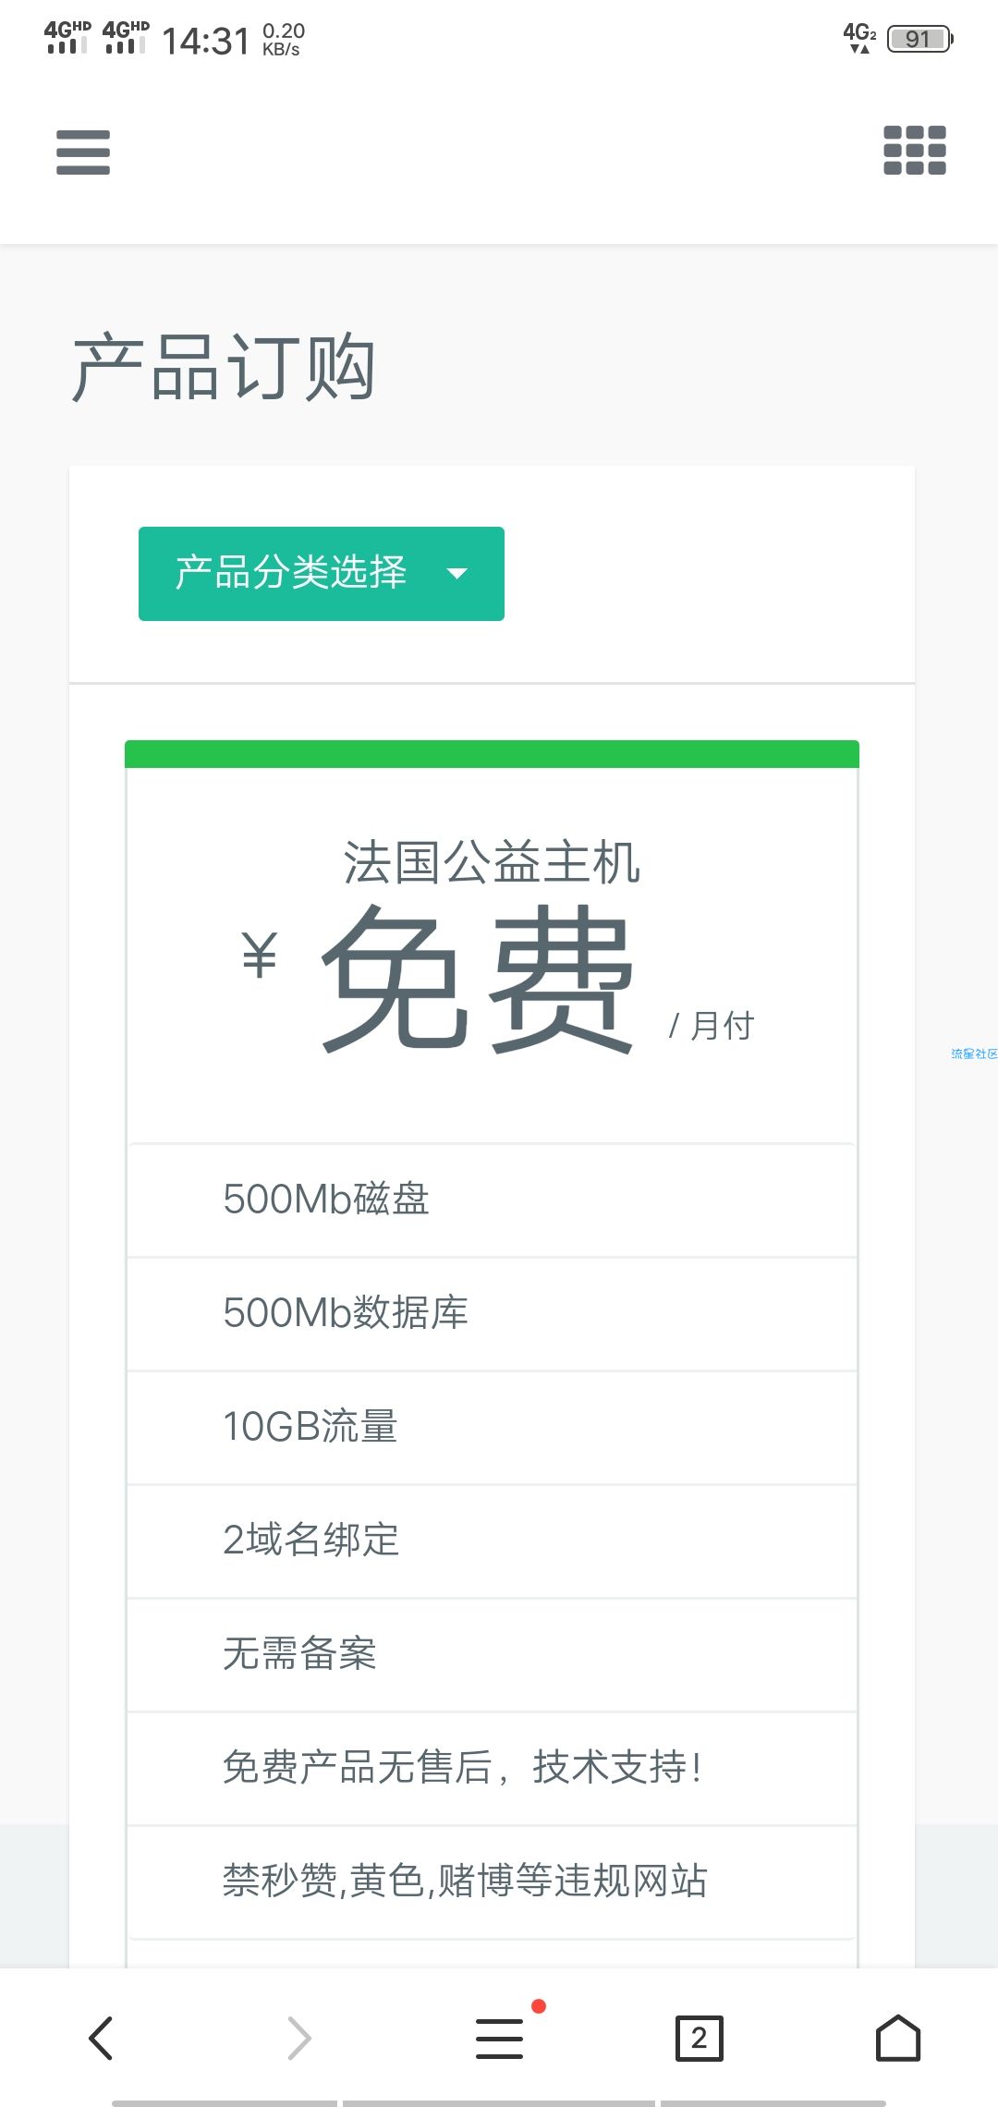Tap the 法国公益主机 product title
Viewport: 998px width, 2107px height.
(492, 863)
